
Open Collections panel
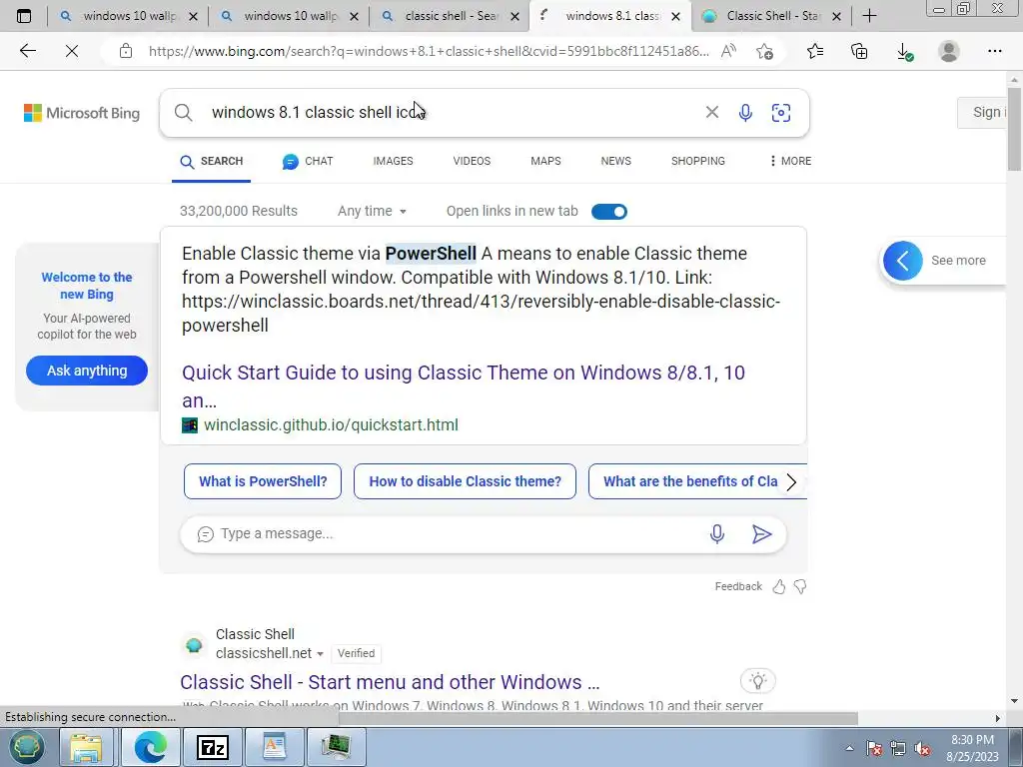click(x=859, y=51)
